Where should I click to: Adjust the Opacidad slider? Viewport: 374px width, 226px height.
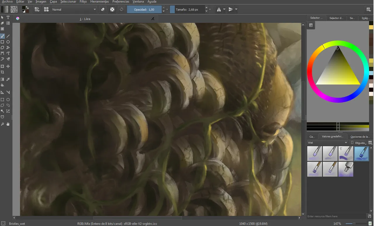144,9
